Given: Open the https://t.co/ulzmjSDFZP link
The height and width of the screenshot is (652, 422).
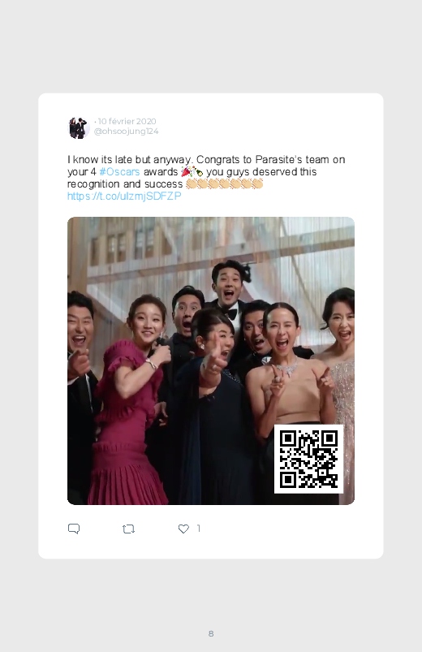Looking at the screenshot, I should click(124, 196).
